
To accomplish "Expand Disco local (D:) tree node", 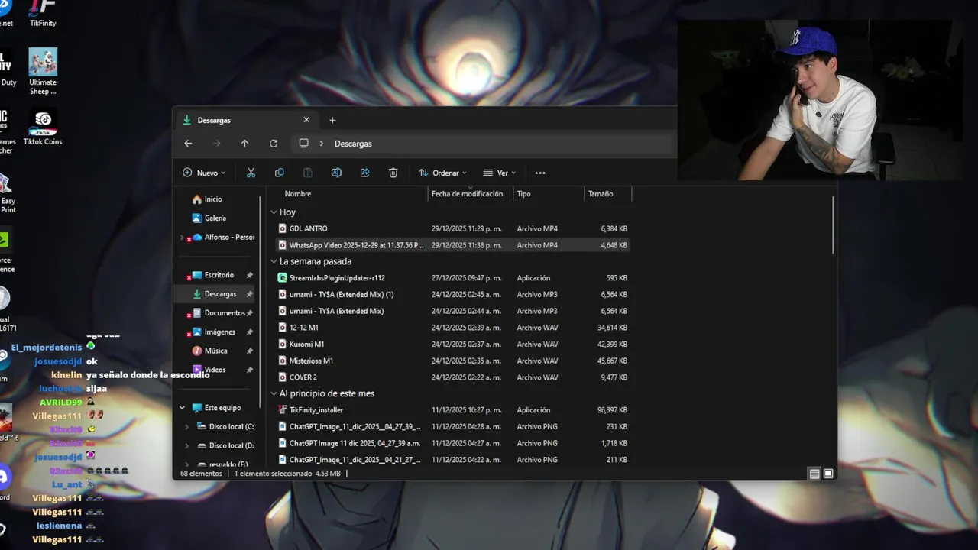I will tap(186, 446).
